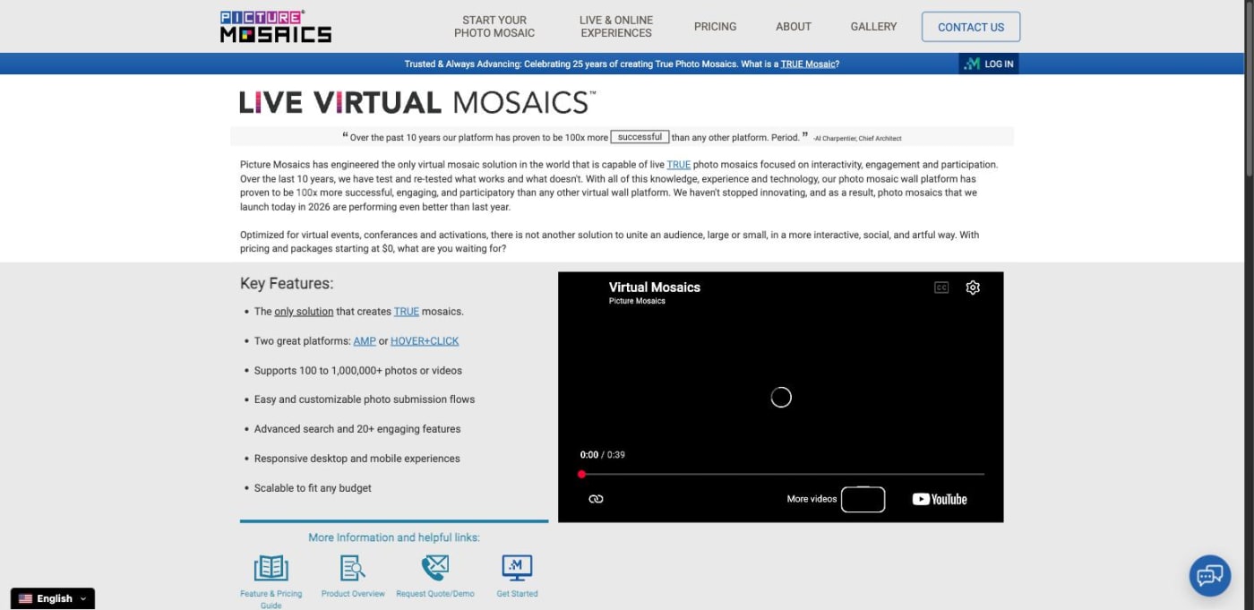Open the English language selector
Screen dimensions: 1254x610
click(x=53, y=598)
